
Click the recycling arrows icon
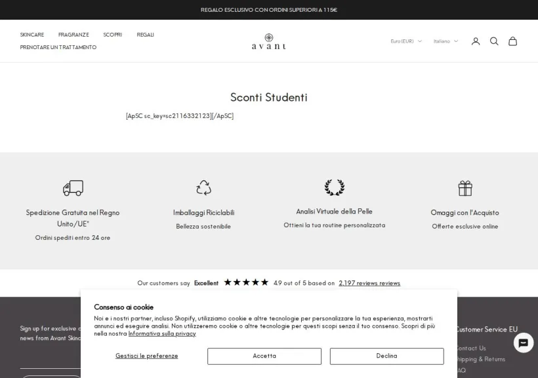[203, 188]
